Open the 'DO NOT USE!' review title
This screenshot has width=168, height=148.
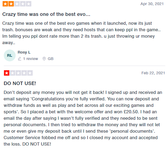click(20, 83)
